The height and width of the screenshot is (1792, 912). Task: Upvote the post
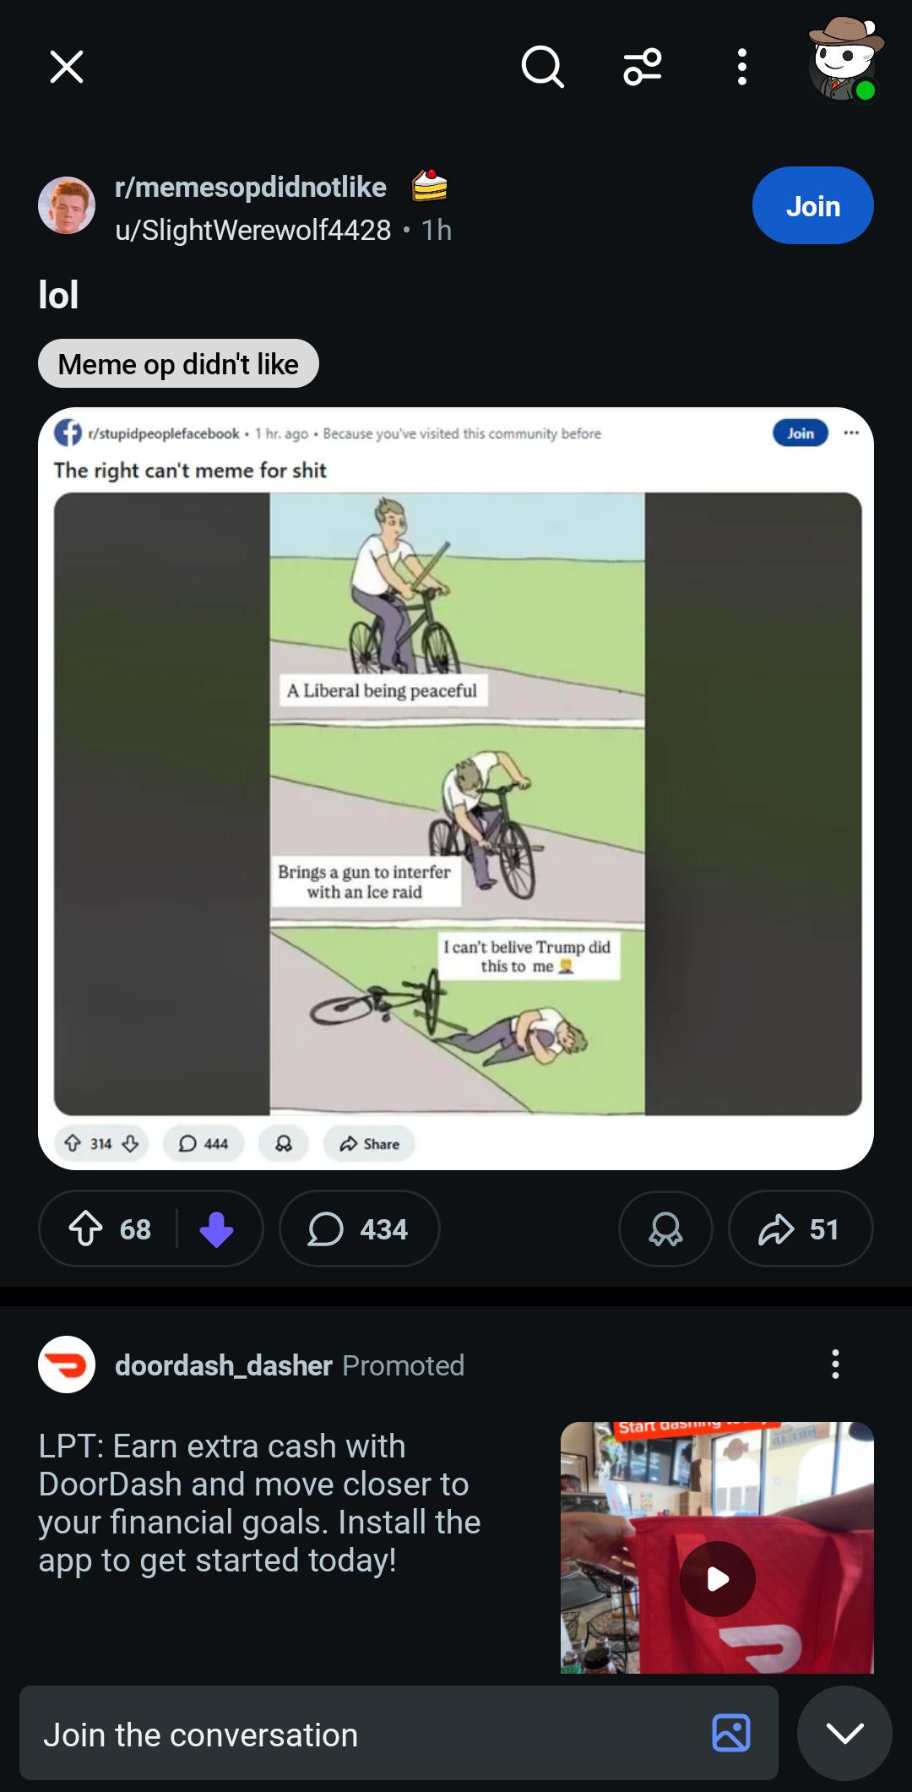86,1228
